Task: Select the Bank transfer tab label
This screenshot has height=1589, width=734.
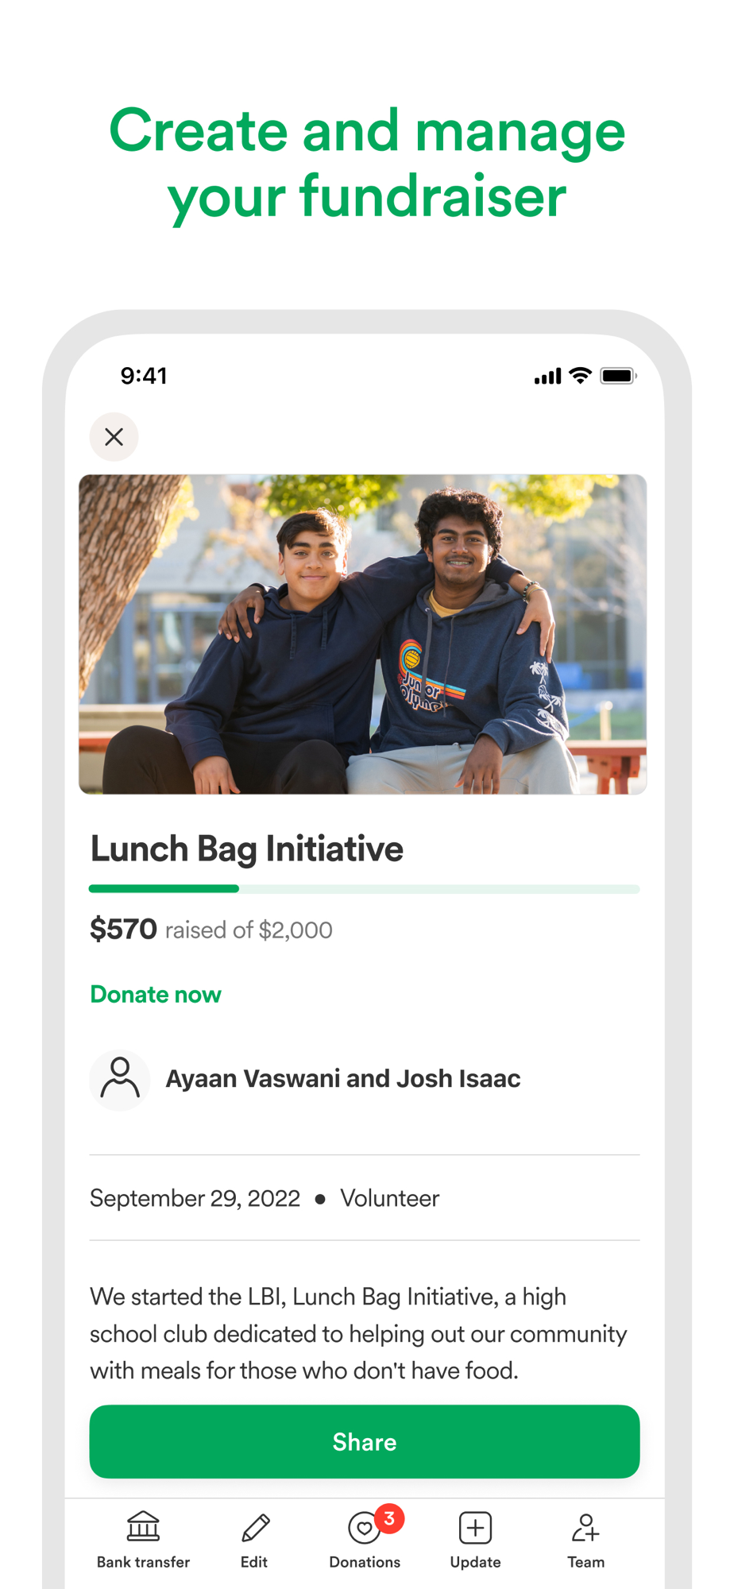Action: (143, 1561)
